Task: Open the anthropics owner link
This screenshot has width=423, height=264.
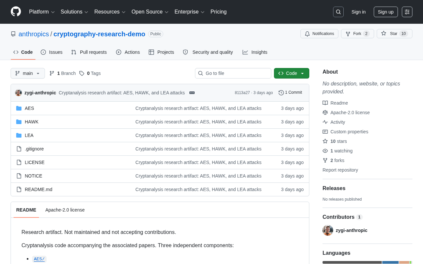Action: [34, 34]
